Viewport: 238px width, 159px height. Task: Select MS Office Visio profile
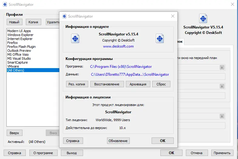33,55
